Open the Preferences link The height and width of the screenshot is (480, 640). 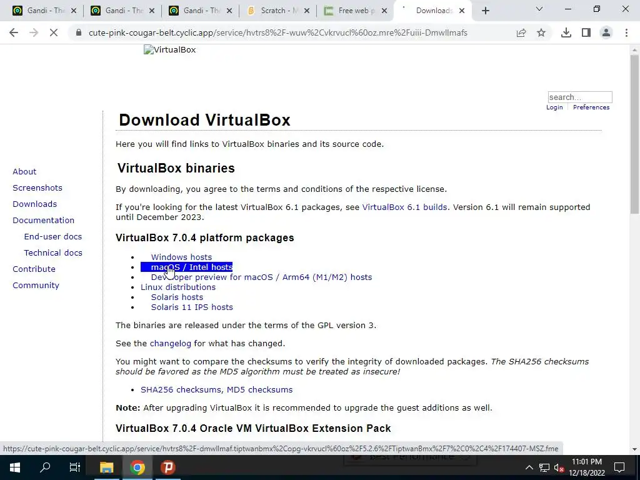point(591,107)
